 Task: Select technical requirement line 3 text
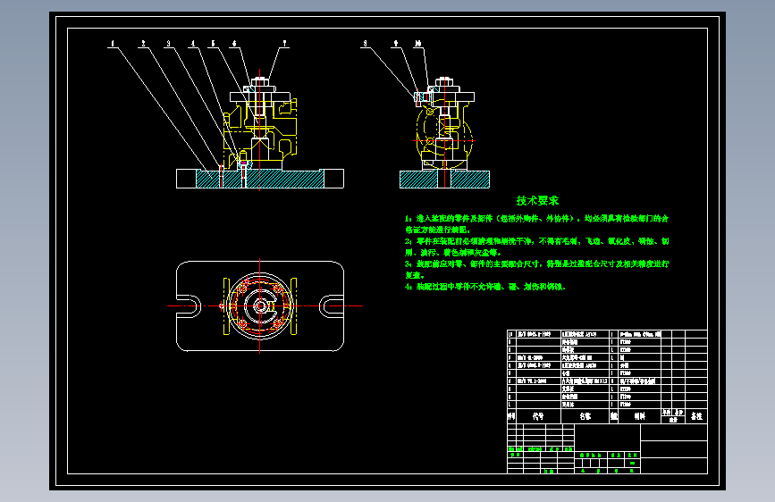tap(536, 269)
